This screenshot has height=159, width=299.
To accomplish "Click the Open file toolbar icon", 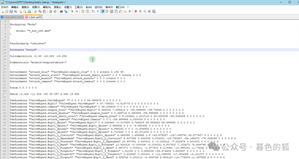I will coord(6,11).
